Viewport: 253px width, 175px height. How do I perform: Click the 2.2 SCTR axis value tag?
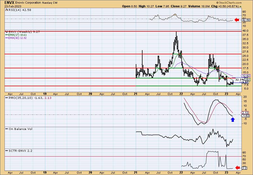pos(244,168)
